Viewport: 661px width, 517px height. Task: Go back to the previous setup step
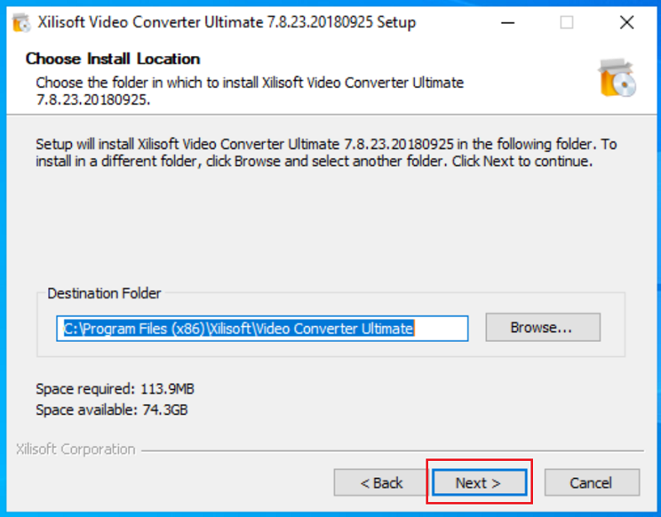pos(380,482)
